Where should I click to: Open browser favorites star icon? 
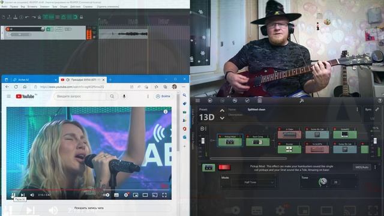[156, 86]
